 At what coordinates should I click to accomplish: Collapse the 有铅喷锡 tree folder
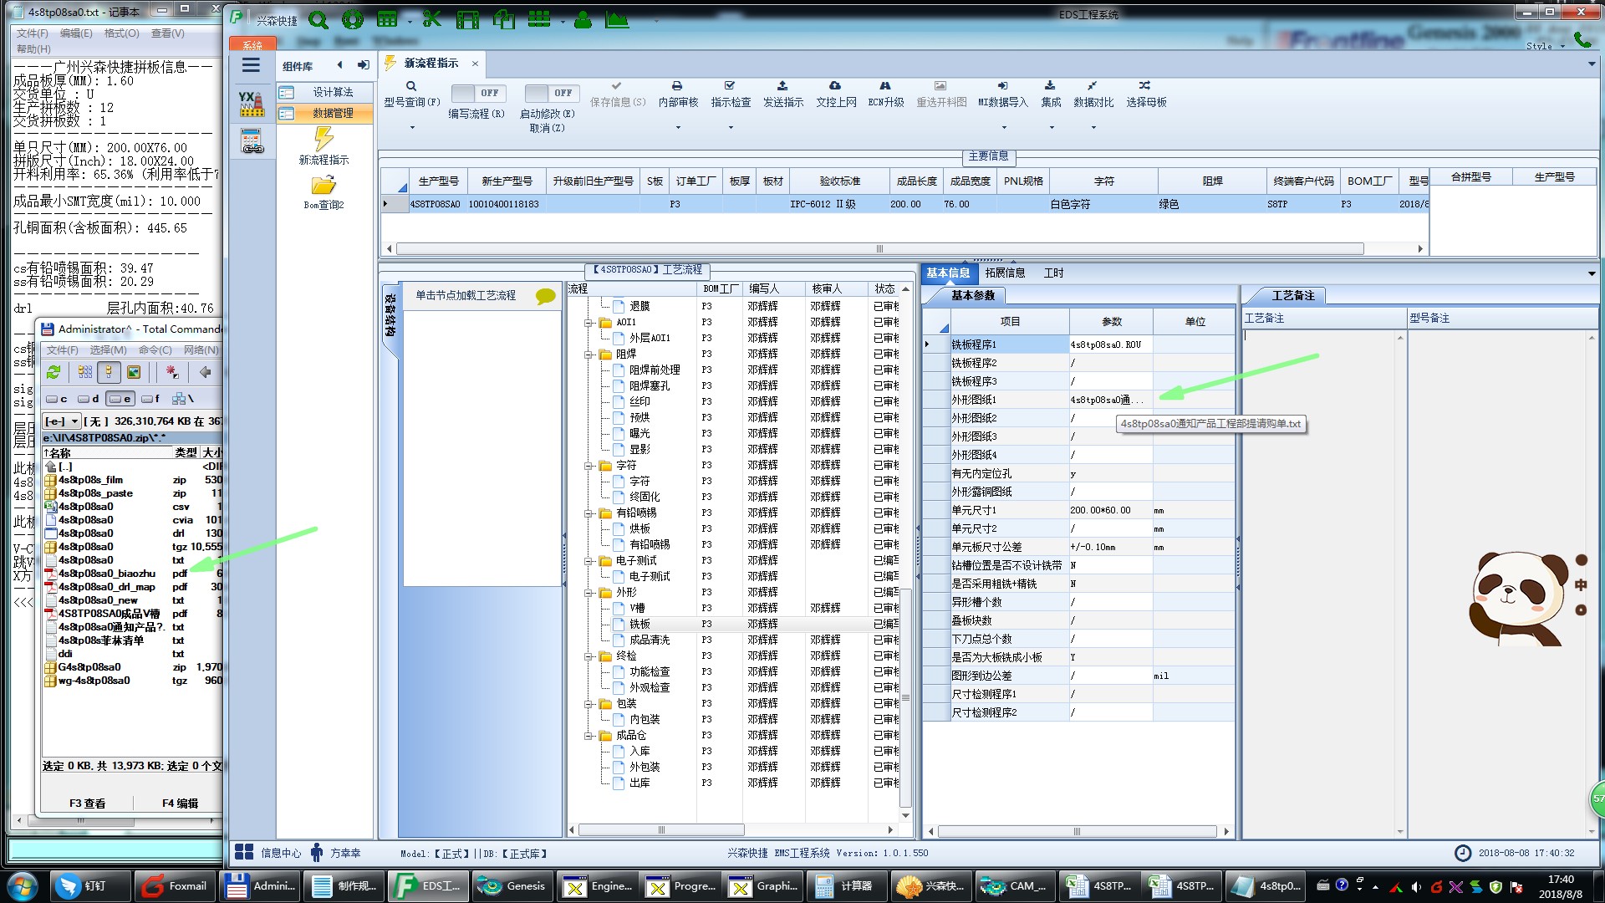coord(589,513)
